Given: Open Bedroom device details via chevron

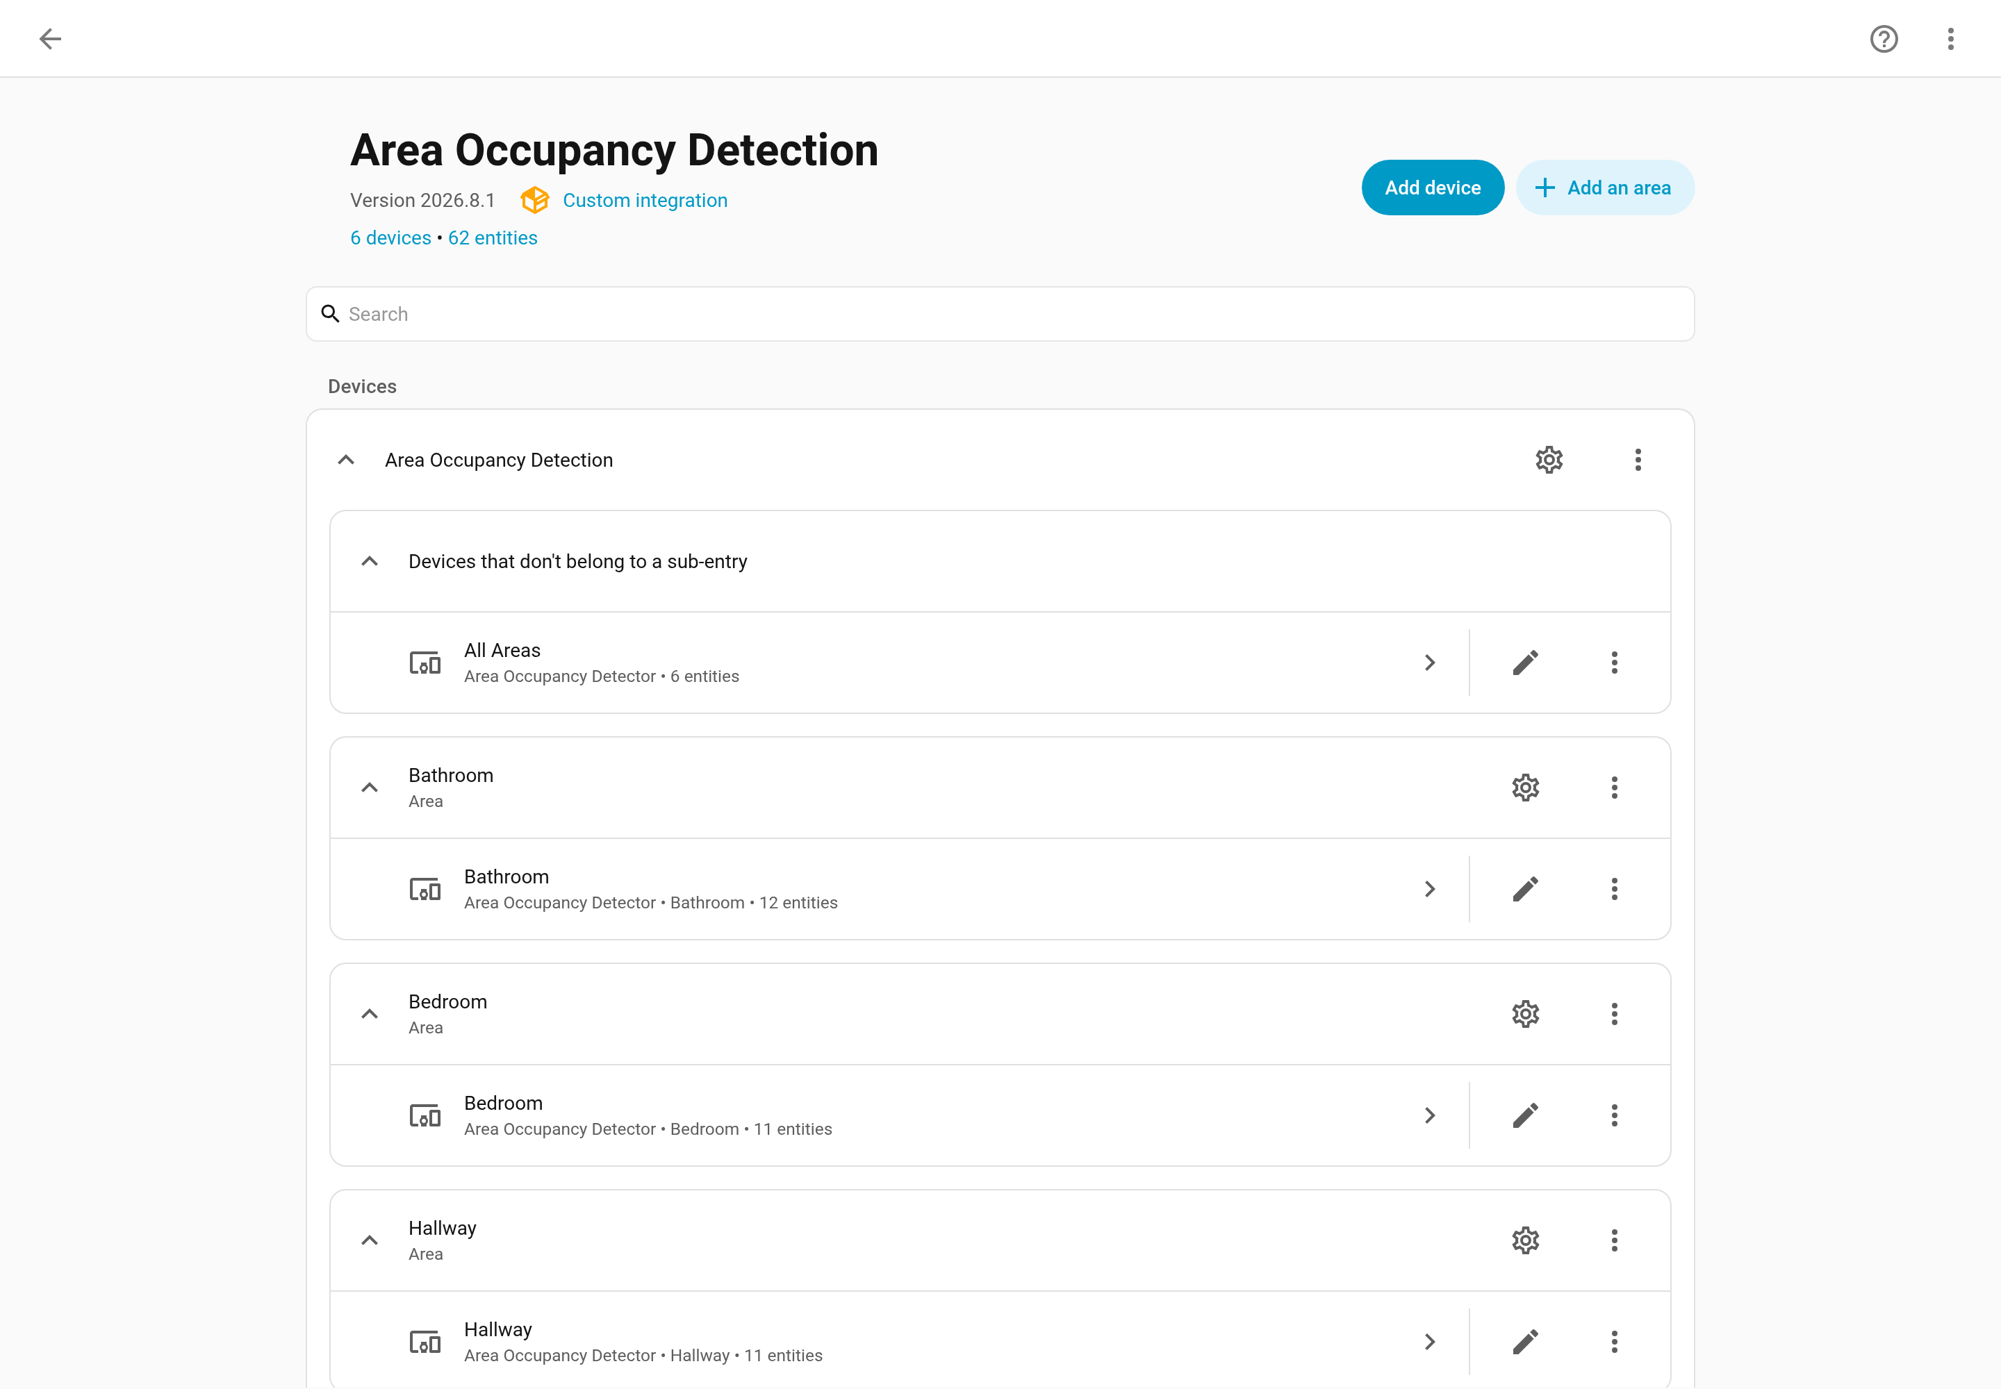Looking at the screenshot, I should [x=1430, y=1115].
